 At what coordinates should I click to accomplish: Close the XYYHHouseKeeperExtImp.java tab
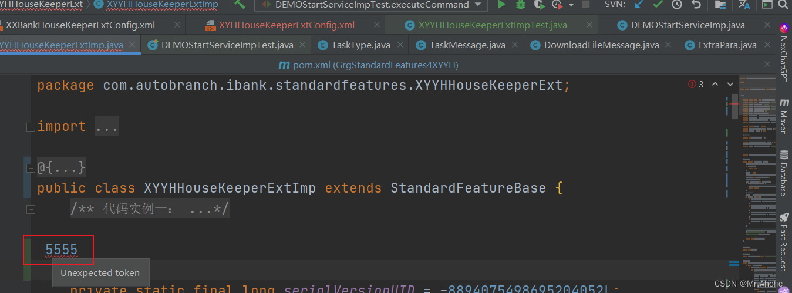point(133,45)
